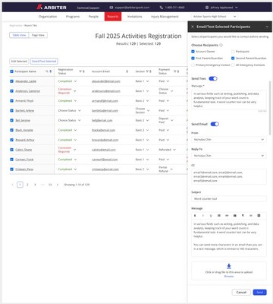Go to page 2 of results
273x304 pixels.
click(x=27, y=185)
